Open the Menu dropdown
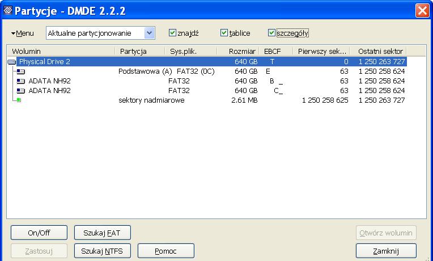This screenshot has height=261, width=433. [23, 33]
